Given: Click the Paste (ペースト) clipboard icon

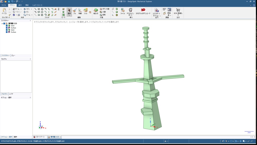Looking at the screenshot, I should tap(4, 11).
